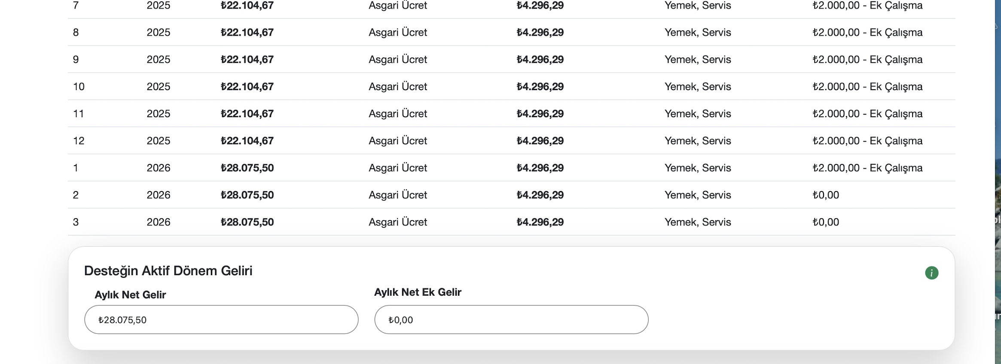Click the Yemek, Servis cell on row 9

[x=697, y=59]
